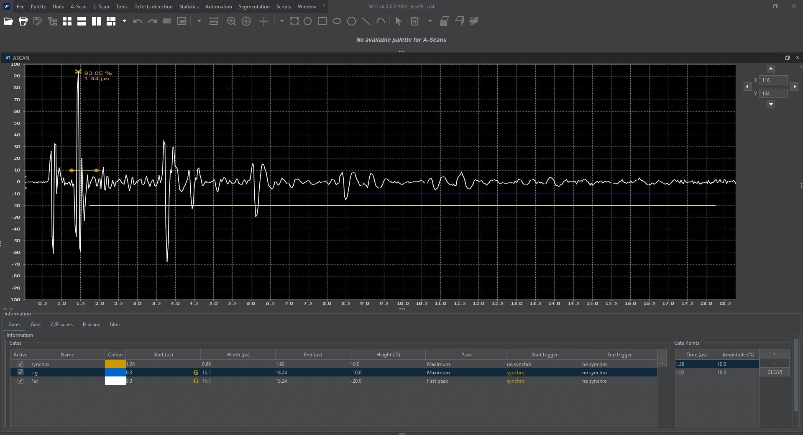The image size is (803, 435).
Task: Click plus button to add gate point
Action: tap(775, 354)
